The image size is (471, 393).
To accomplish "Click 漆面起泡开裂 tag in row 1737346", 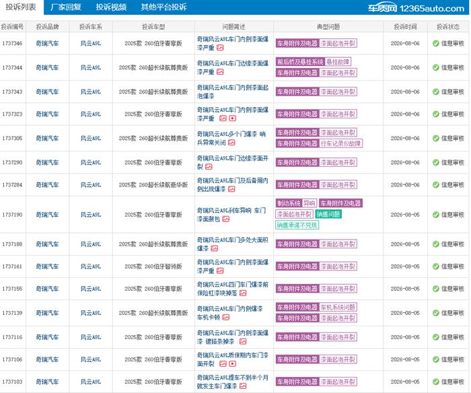I will coord(338,44).
